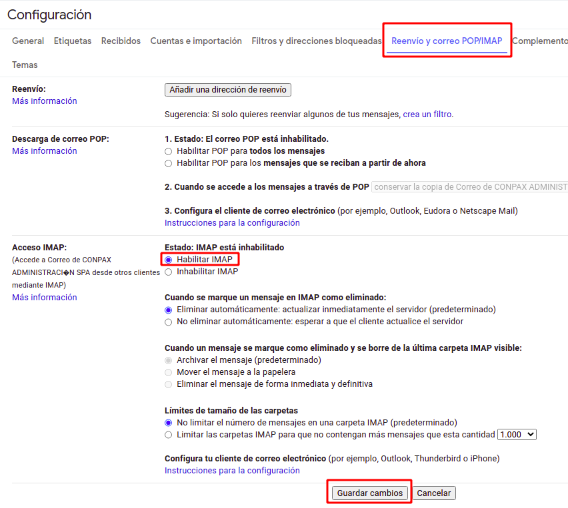The width and height of the screenshot is (568, 508).
Task: Open Más información under Acceso IMAP
Action: (45, 298)
